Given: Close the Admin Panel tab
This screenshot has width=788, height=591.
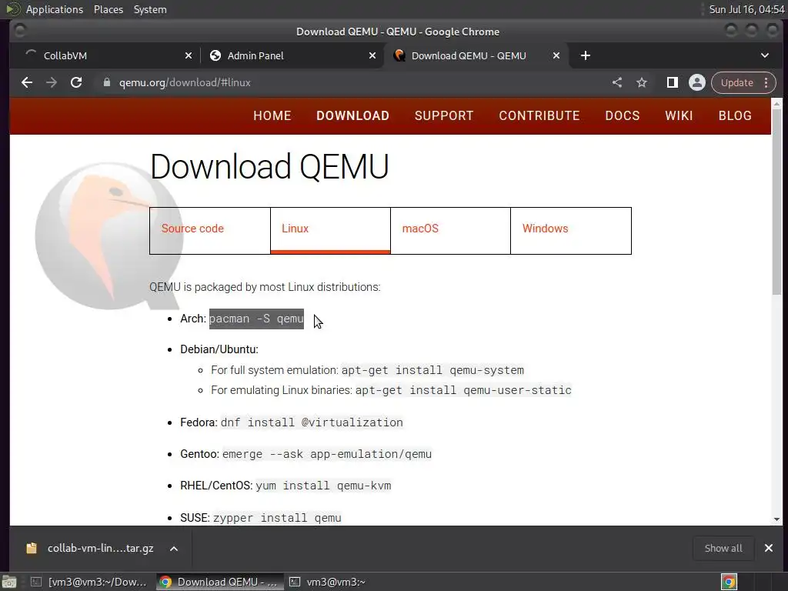Looking at the screenshot, I should tap(372, 55).
